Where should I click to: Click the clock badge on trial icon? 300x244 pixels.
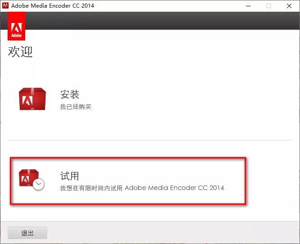pyautogui.click(x=39, y=184)
